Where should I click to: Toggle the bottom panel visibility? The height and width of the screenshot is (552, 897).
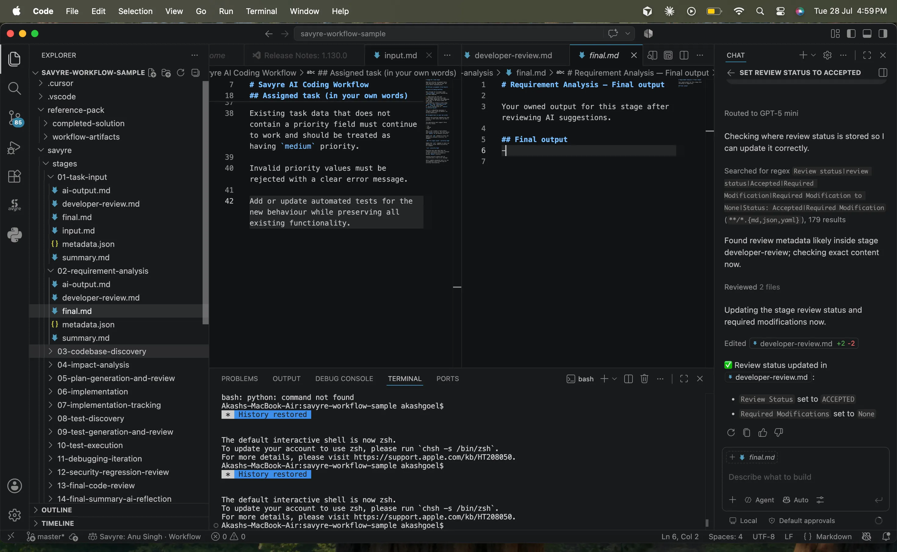click(x=867, y=34)
